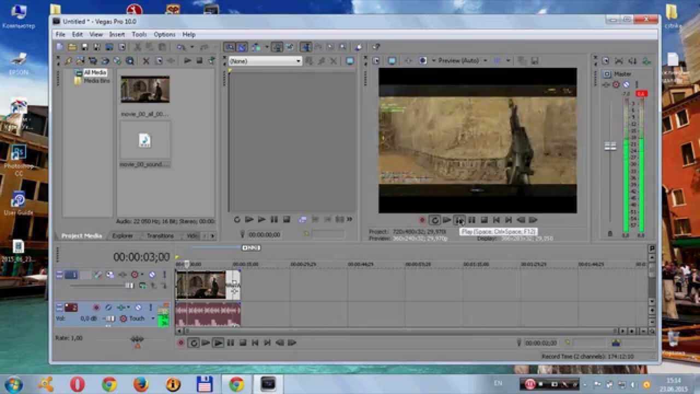Open the Undo history dropdown arrow
Screen dimensions: 700x394
[x=191, y=48]
